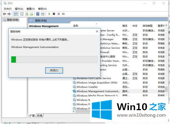Image resolution: width=170 pixels, height=124 pixels.
Task: Click the Export List toolbar icon
Action: pos(31,14)
